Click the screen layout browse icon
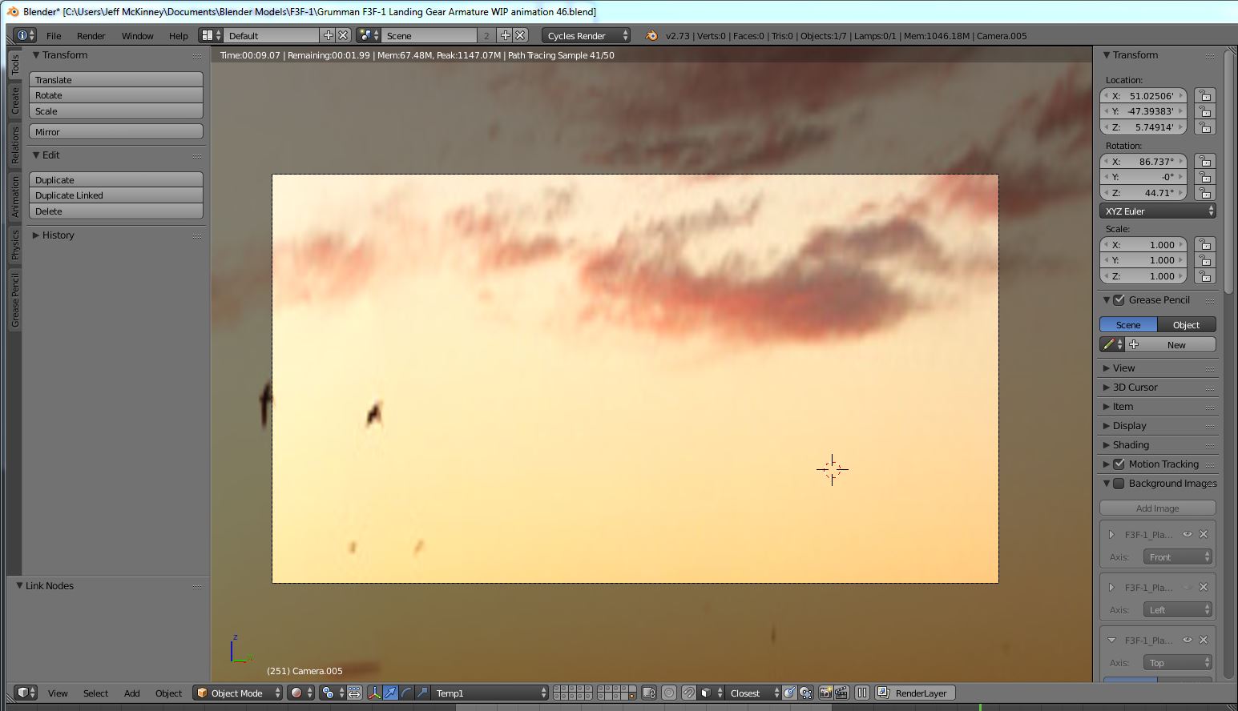Image resolution: width=1238 pixels, height=711 pixels. [211, 35]
